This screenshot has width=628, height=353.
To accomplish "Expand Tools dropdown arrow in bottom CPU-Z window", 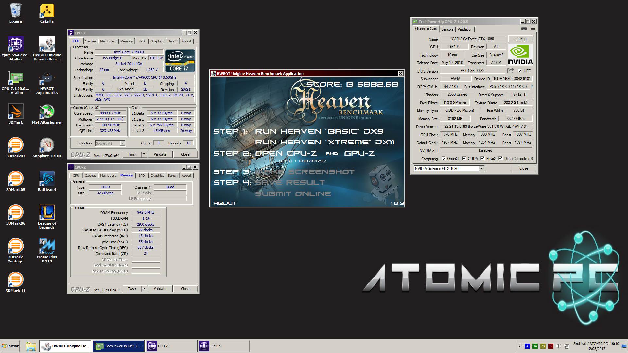I will pos(144,289).
